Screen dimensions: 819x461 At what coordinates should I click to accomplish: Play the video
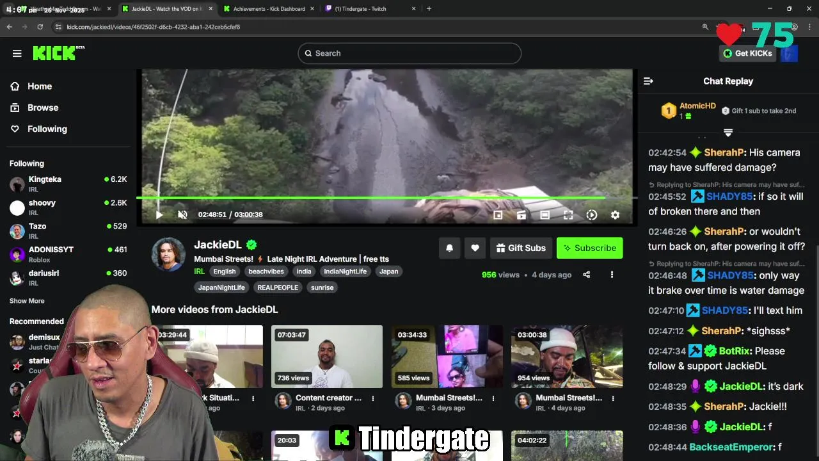point(159,215)
